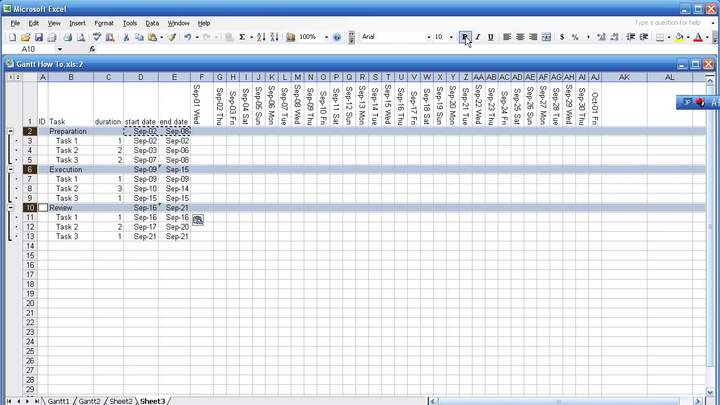720x405 pixels.
Task: Undo the last action
Action: click(x=187, y=37)
